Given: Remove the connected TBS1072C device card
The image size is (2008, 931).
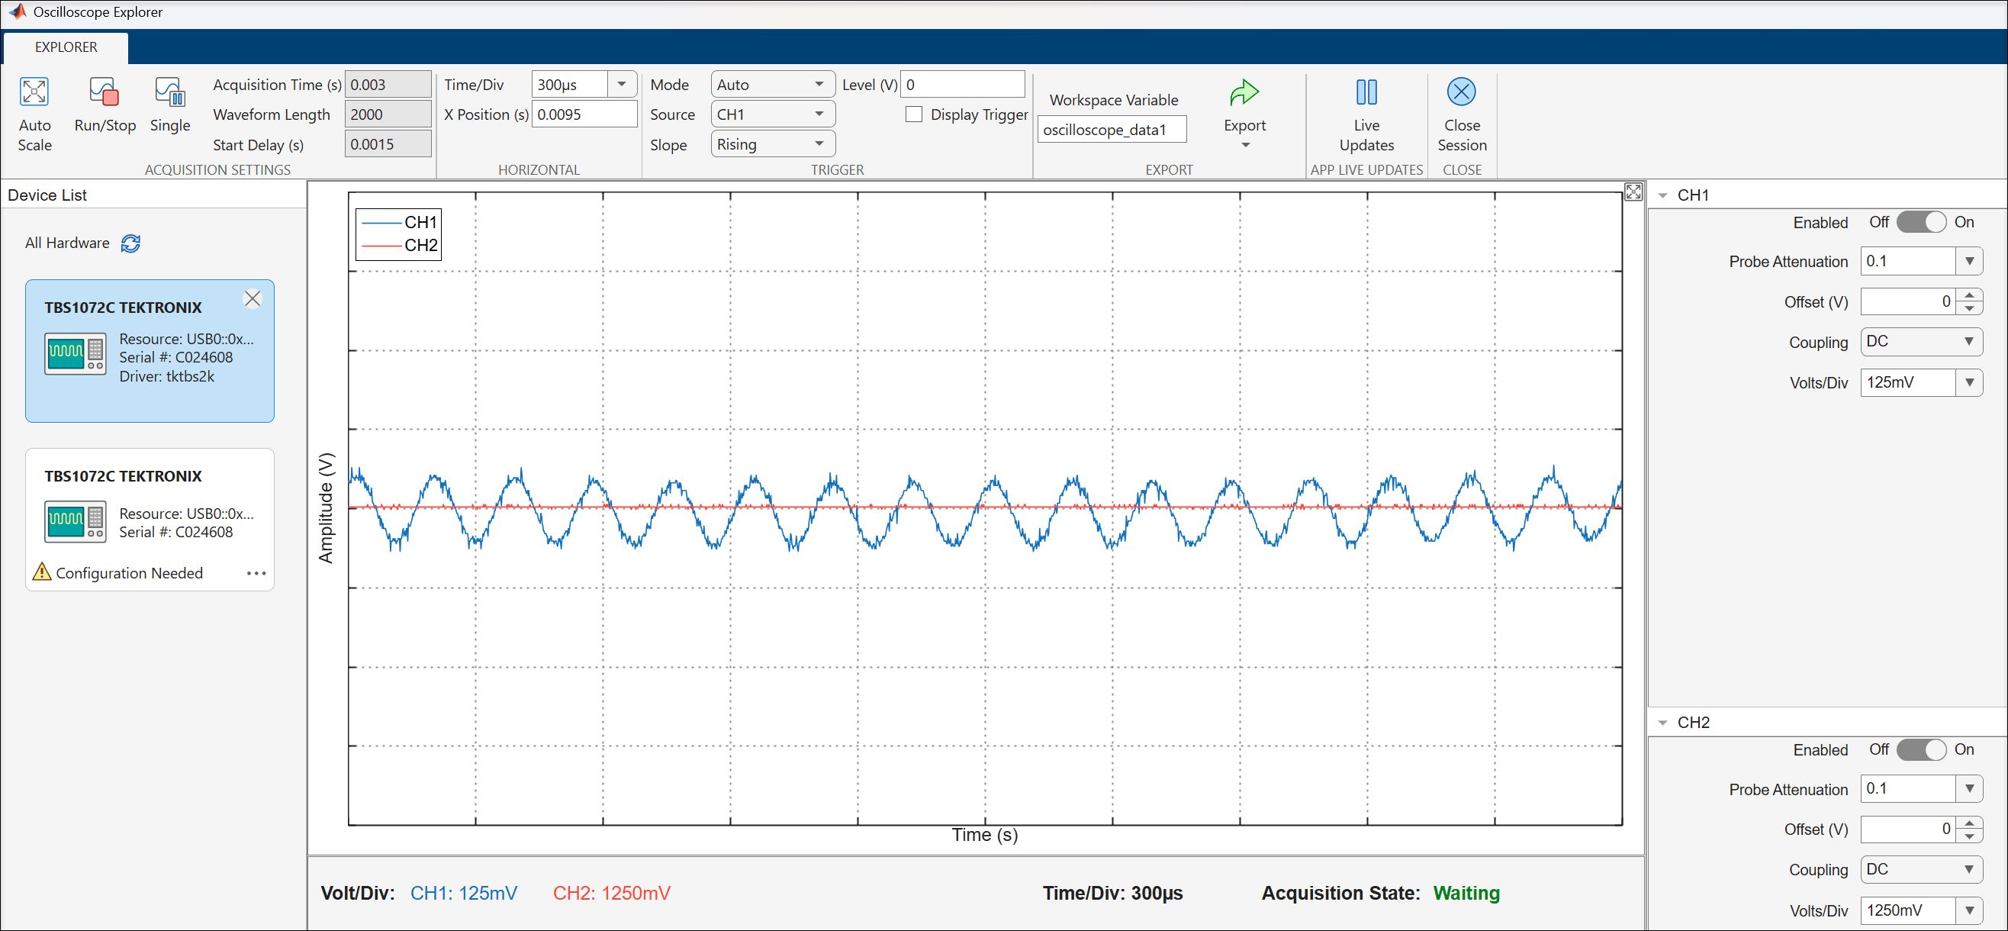Looking at the screenshot, I should (x=253, y=298).
